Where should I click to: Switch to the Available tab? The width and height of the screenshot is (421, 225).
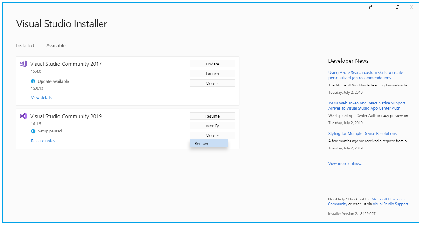coord(56,45)
